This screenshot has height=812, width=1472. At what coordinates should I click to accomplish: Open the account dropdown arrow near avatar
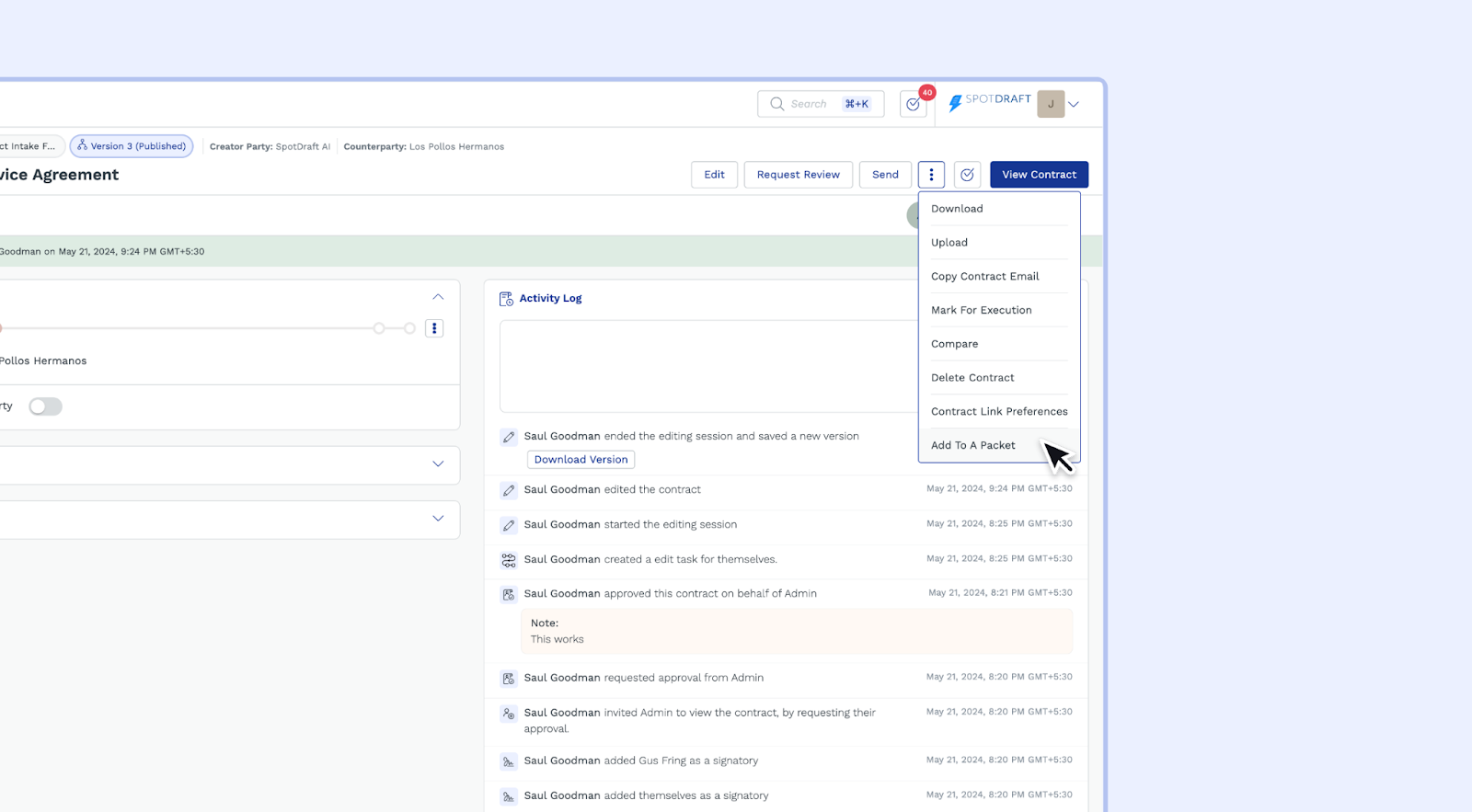[1074, 105]
